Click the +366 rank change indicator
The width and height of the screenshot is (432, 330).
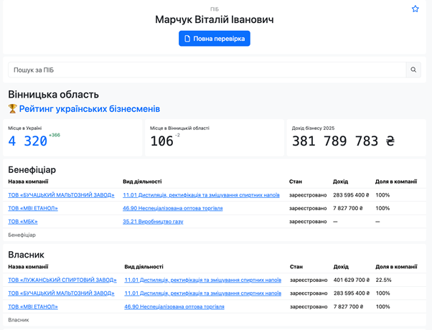click(55, 135)
